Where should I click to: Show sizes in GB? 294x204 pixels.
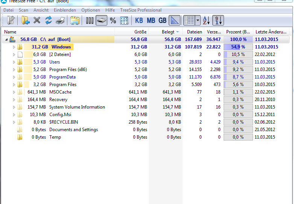tap(162, 20)
